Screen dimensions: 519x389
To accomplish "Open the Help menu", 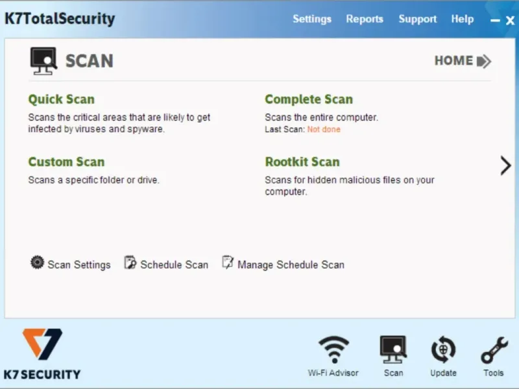I will (x=463, y=19).
